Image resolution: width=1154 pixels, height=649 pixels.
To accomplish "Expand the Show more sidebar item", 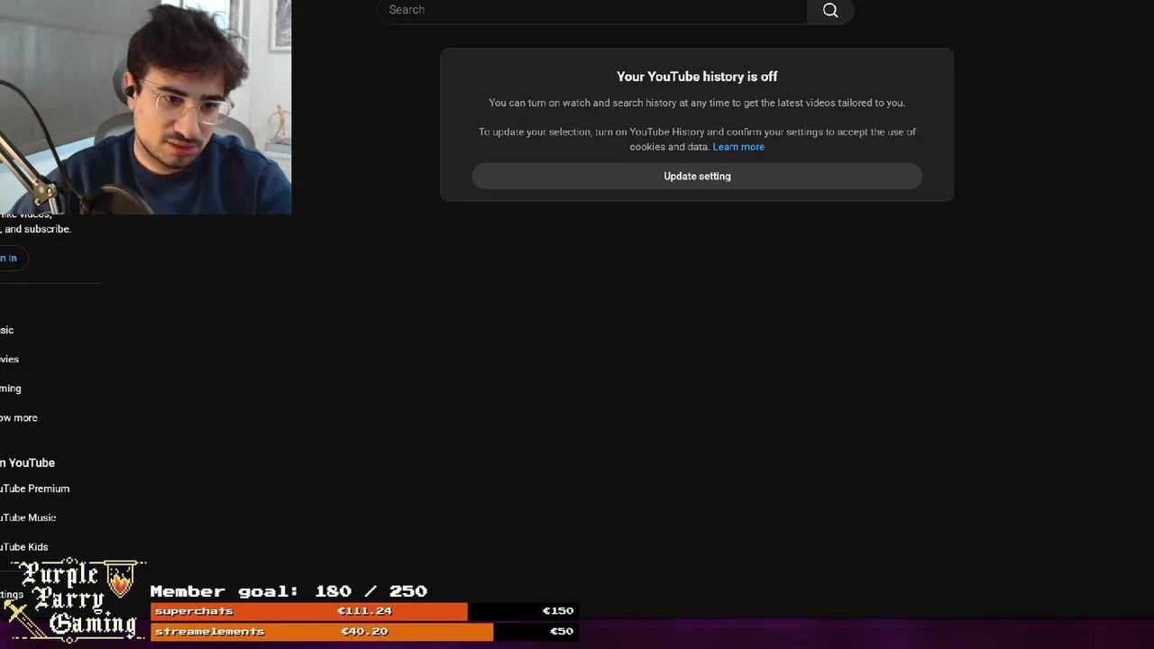I will click(19, 418).
